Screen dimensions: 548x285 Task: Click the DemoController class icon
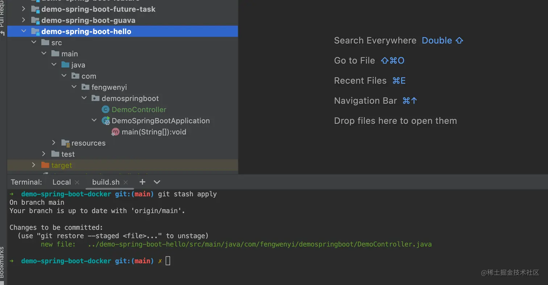(105, 110)
